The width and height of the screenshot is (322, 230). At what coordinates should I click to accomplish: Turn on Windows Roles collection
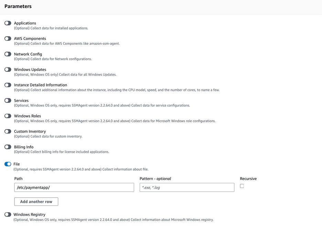point(8,116)
